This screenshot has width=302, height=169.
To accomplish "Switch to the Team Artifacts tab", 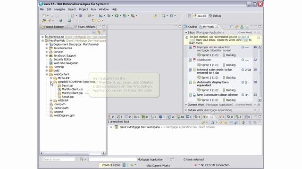I will pyautogui.click(x=84, y=27).
